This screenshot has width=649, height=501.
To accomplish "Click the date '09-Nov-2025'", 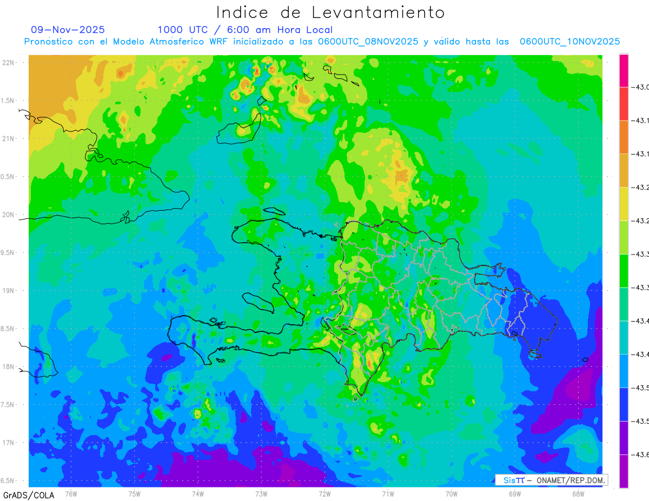I will tap(68, 30).
